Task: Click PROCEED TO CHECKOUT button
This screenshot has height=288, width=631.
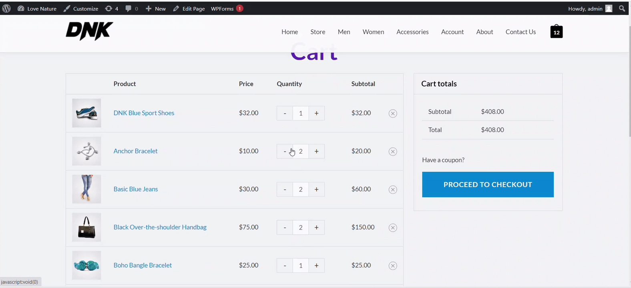Action: (488, 184)
